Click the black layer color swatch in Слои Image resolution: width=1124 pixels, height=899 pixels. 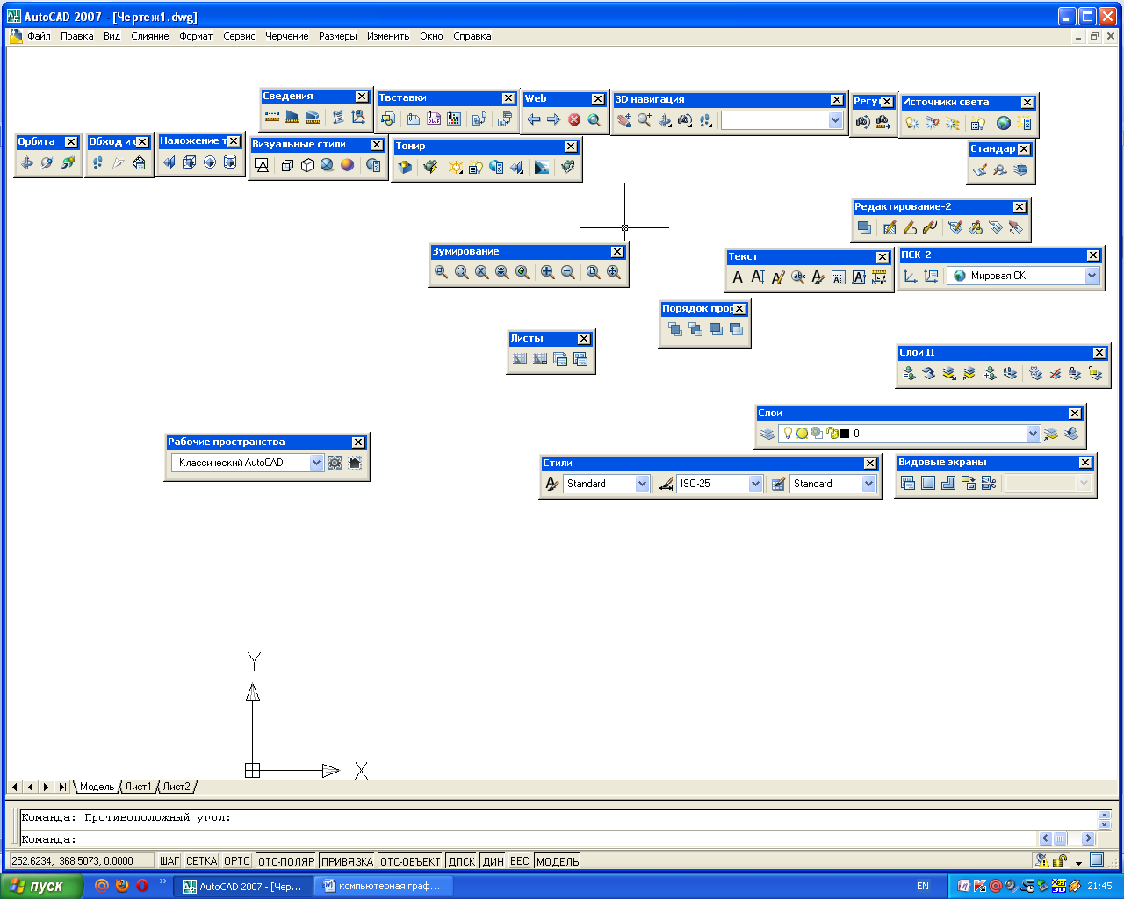(845, 434)
